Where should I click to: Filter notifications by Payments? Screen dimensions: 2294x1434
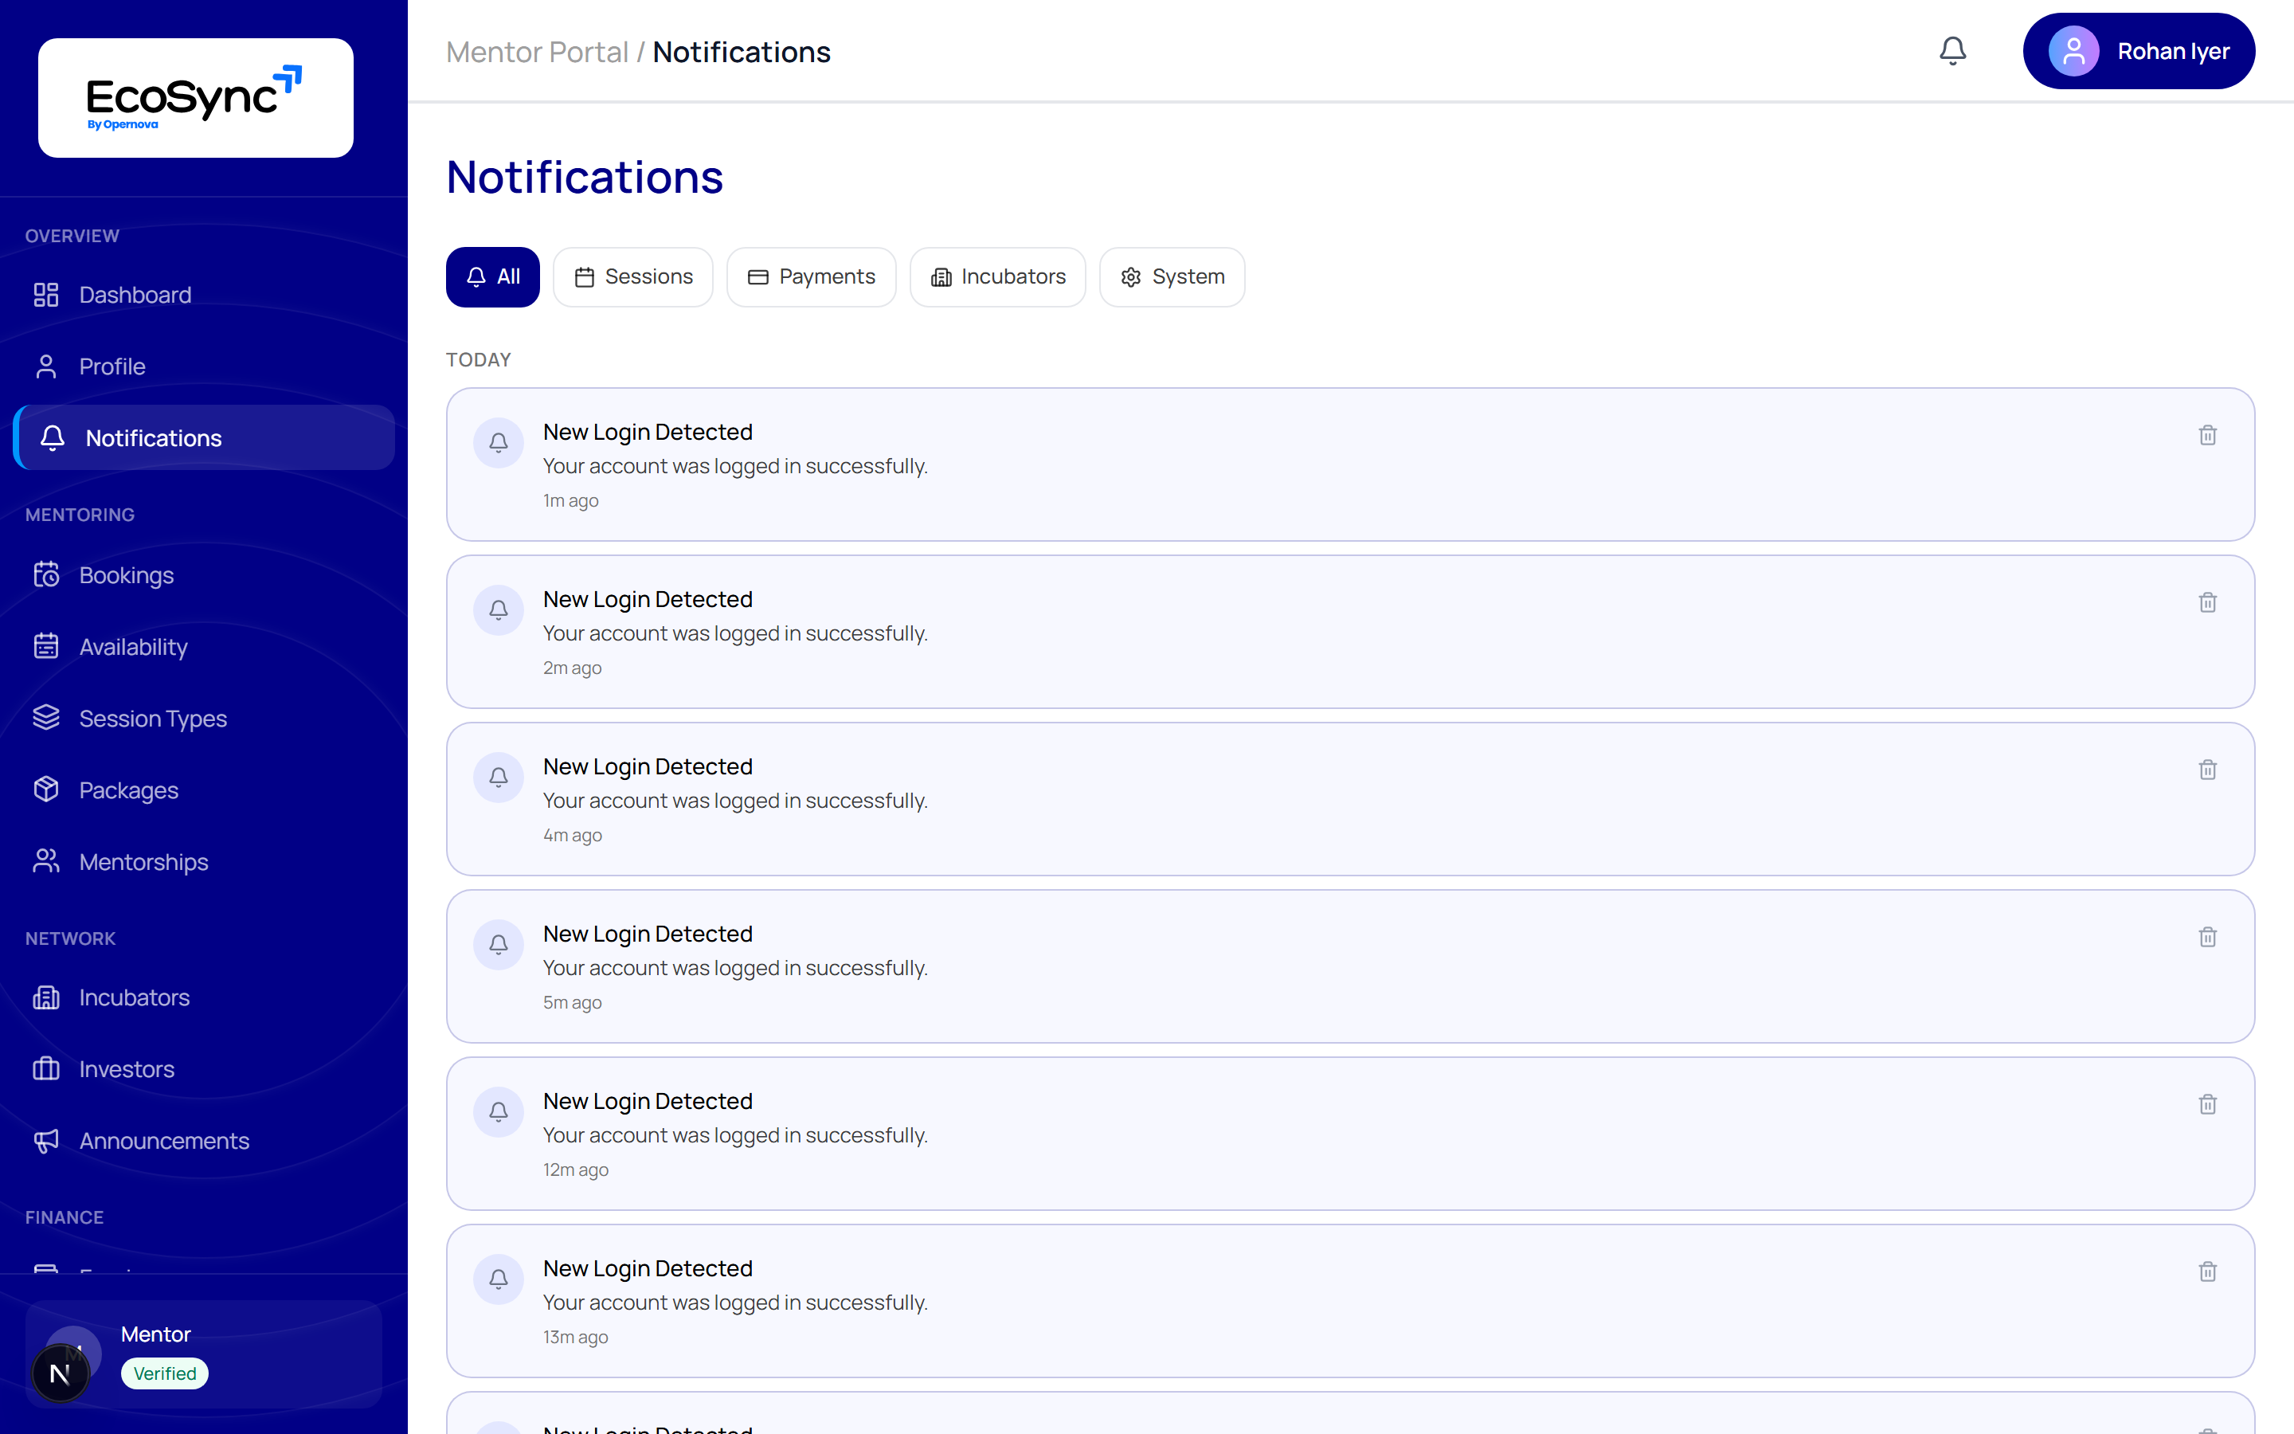[x=812, y=277]
